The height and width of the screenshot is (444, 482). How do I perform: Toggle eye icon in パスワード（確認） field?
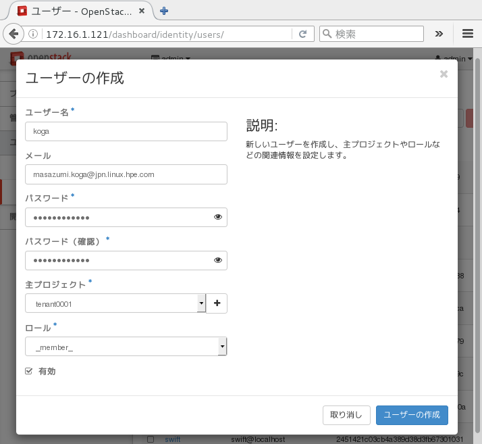tap(218, 260)
